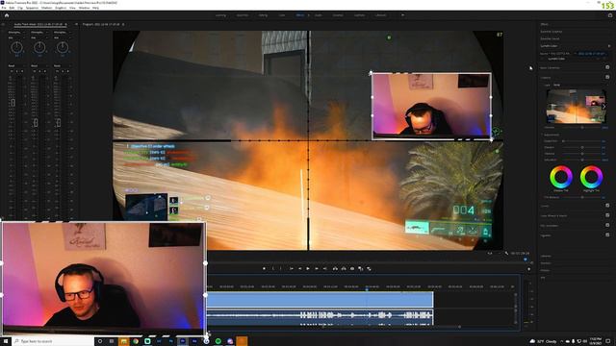Expand Basic Correction section

coord(550,67)
